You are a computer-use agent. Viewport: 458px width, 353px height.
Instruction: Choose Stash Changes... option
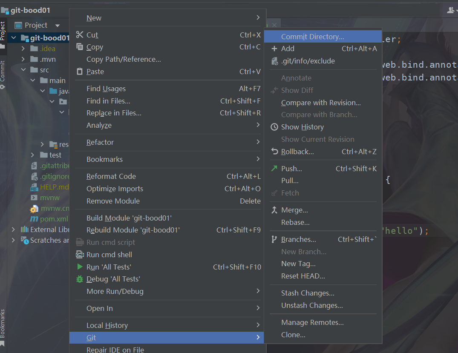tap(323, 293)
